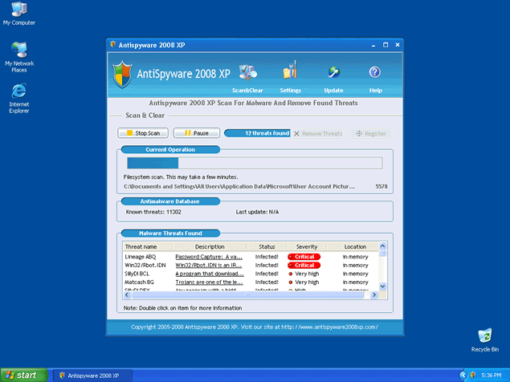Image resolution: width=510 pixels, height=382 pixels.
Task: Open the Scan&Clear section icon
Action: point(248,74)
